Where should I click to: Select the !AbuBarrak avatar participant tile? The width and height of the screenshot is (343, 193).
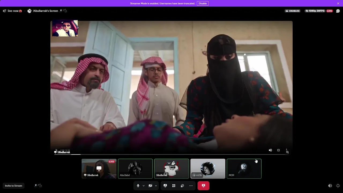pyautogui.click(x=171, y=169)
